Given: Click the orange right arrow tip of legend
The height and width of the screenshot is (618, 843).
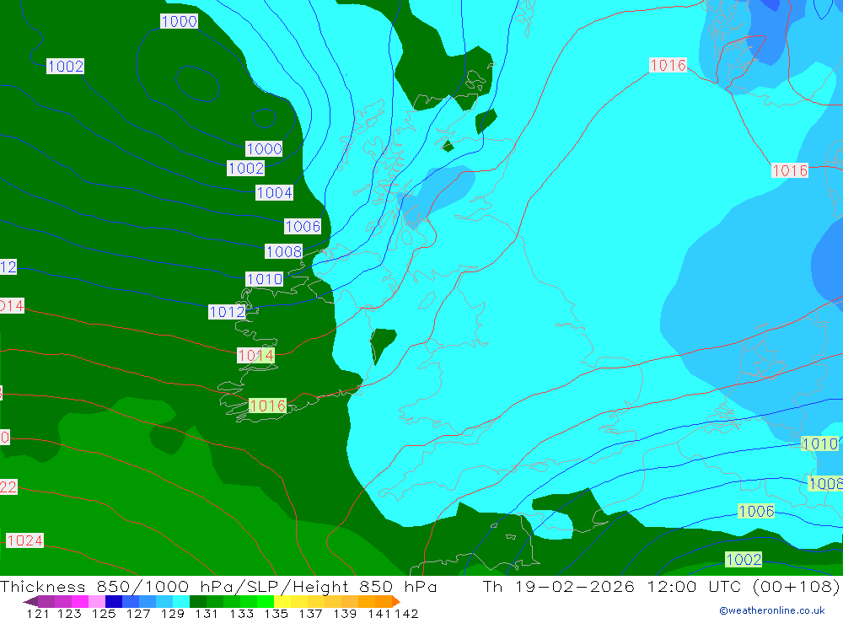Looking at the screenshot, I should [396, 601].
